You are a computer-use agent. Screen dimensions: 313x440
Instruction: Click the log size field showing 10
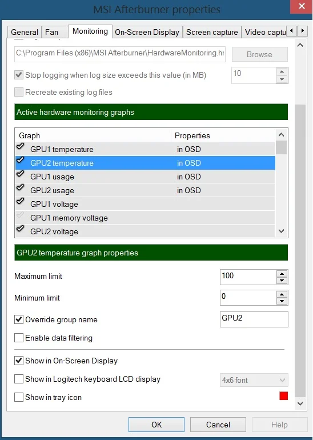click(x=254, y=75)
